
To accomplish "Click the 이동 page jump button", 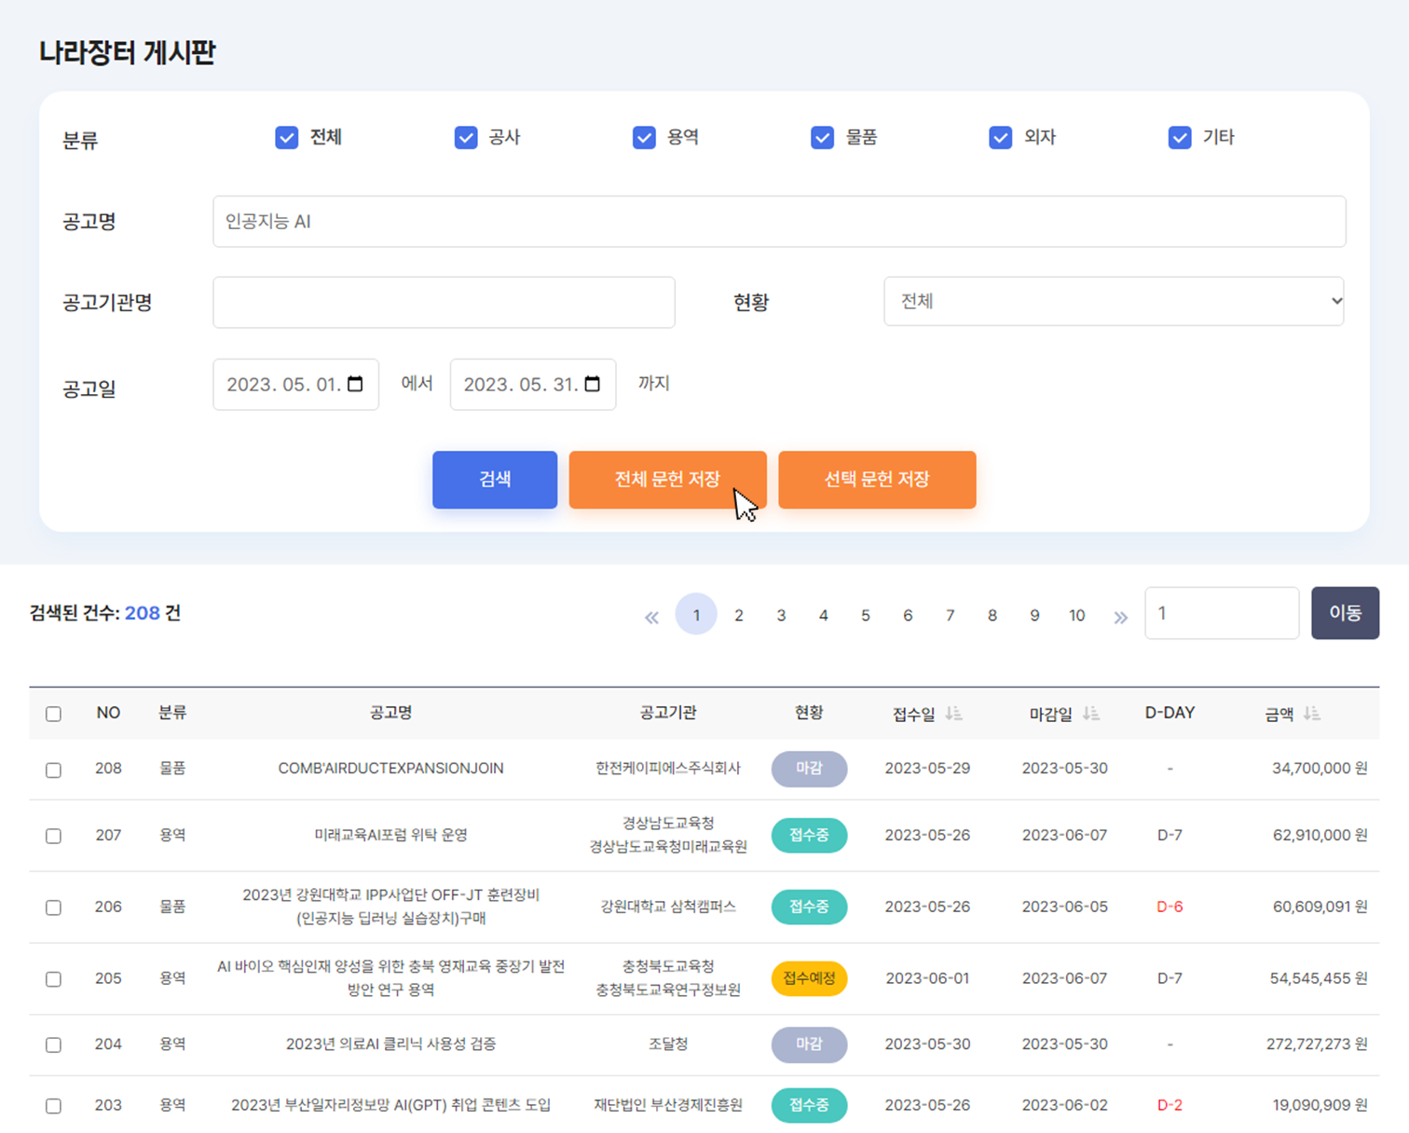I will (1345, 613).
